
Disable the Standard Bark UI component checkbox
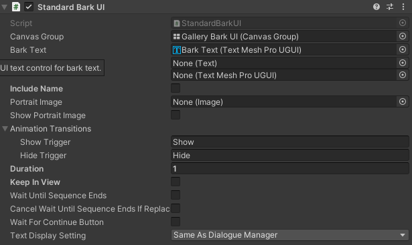pyautogui.click(x=29, y=7)
